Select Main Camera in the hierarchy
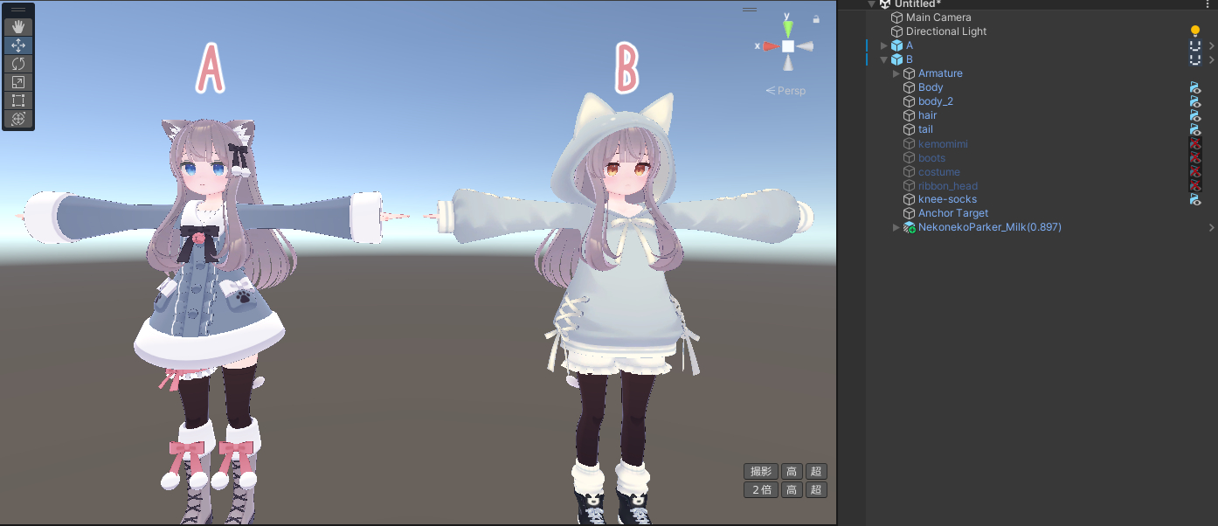Screen dimensions: 1218x526 coord(938,17)
